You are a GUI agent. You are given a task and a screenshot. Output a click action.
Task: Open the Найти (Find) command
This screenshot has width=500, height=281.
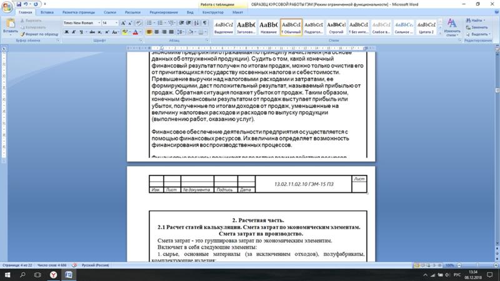tap(475, 21)
